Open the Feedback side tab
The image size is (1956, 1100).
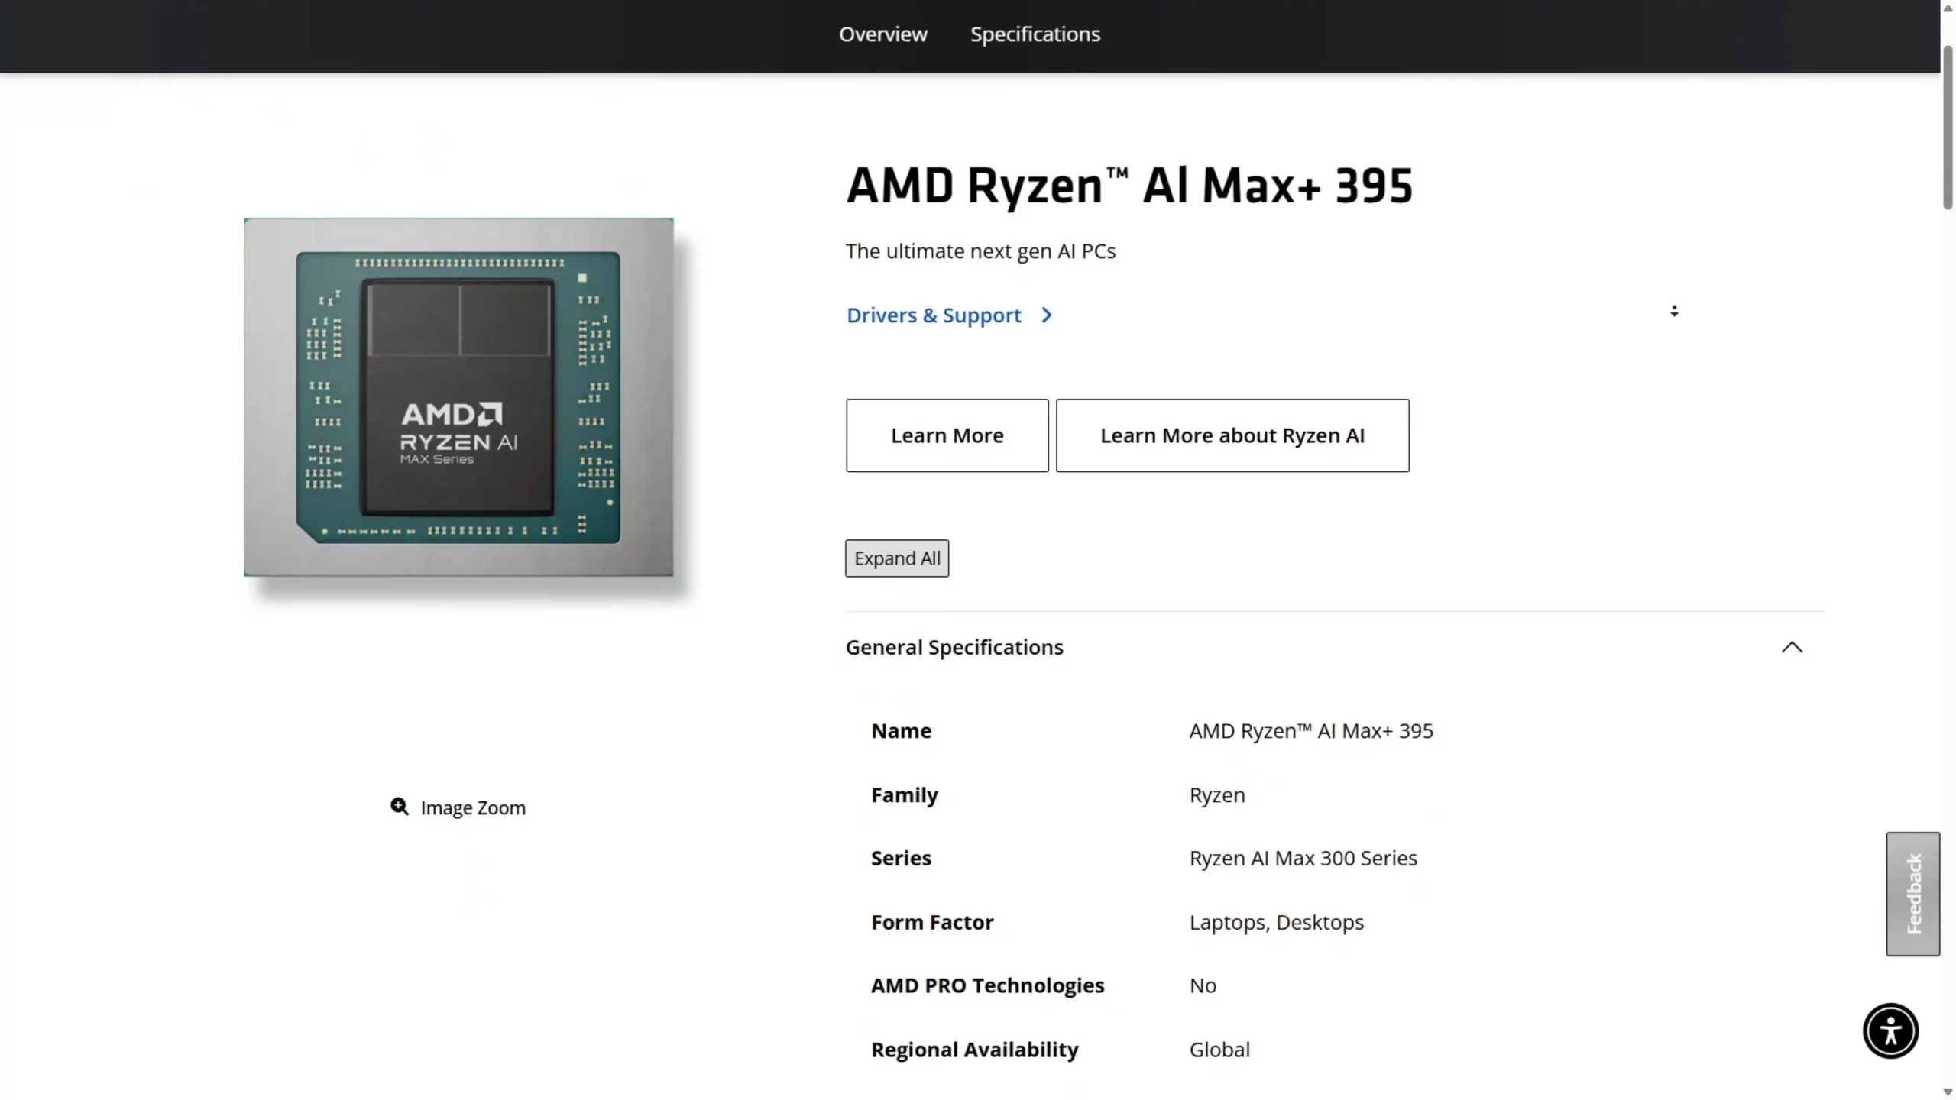coord(1912,894)
